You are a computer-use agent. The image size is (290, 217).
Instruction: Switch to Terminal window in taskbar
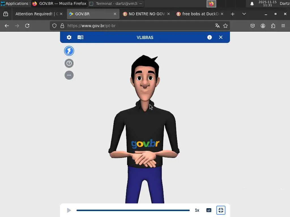click(x=116, y=3)
